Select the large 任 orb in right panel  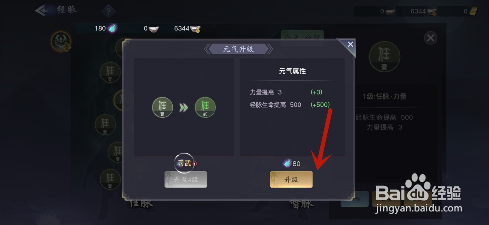pos(384,57)
